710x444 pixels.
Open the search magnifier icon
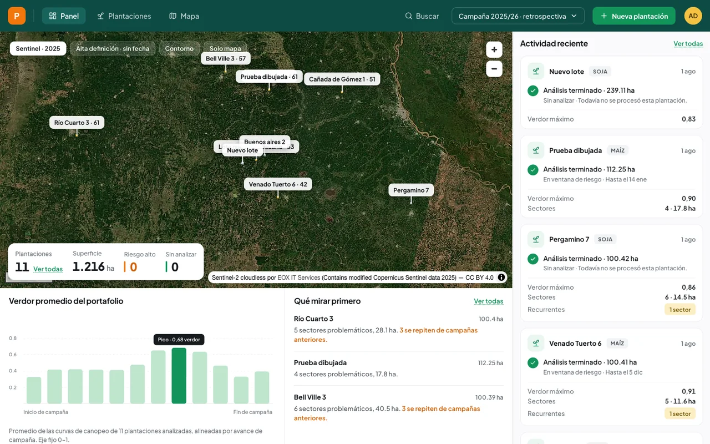(409, 16)
